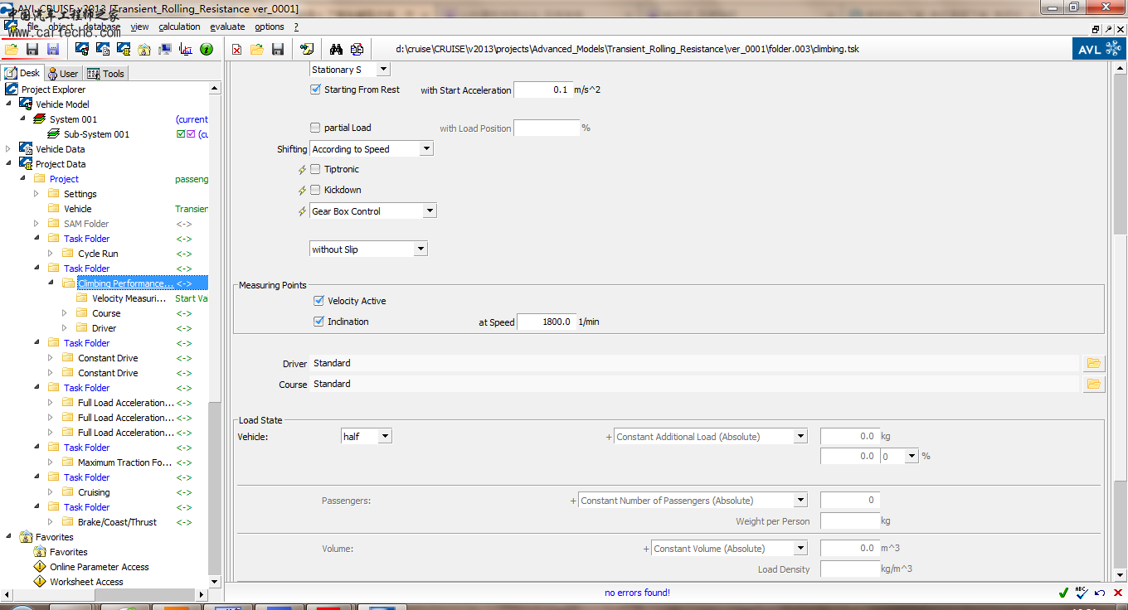Select Cycle Run task in tree
The image size is (1128, 610).
click(x=98, y=254)
